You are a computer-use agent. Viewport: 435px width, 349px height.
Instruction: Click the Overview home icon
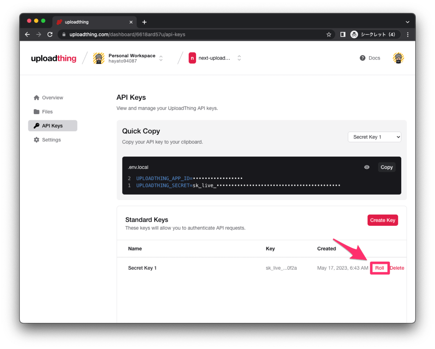37,97
